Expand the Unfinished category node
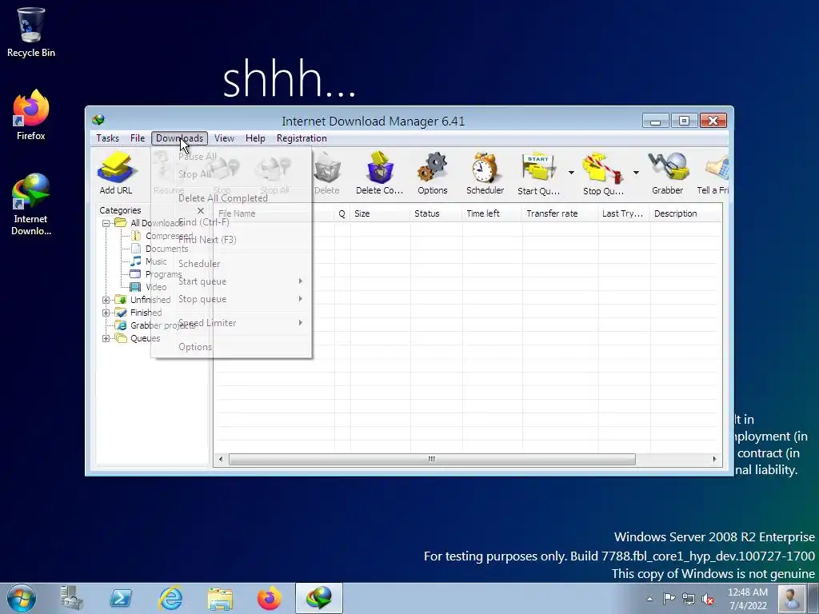Screen dimensions: 819x614 point(106,300)
